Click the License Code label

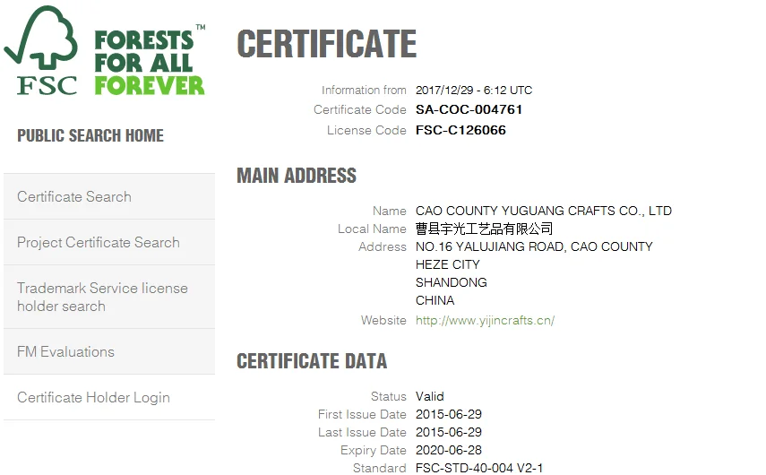pos(367,131)
